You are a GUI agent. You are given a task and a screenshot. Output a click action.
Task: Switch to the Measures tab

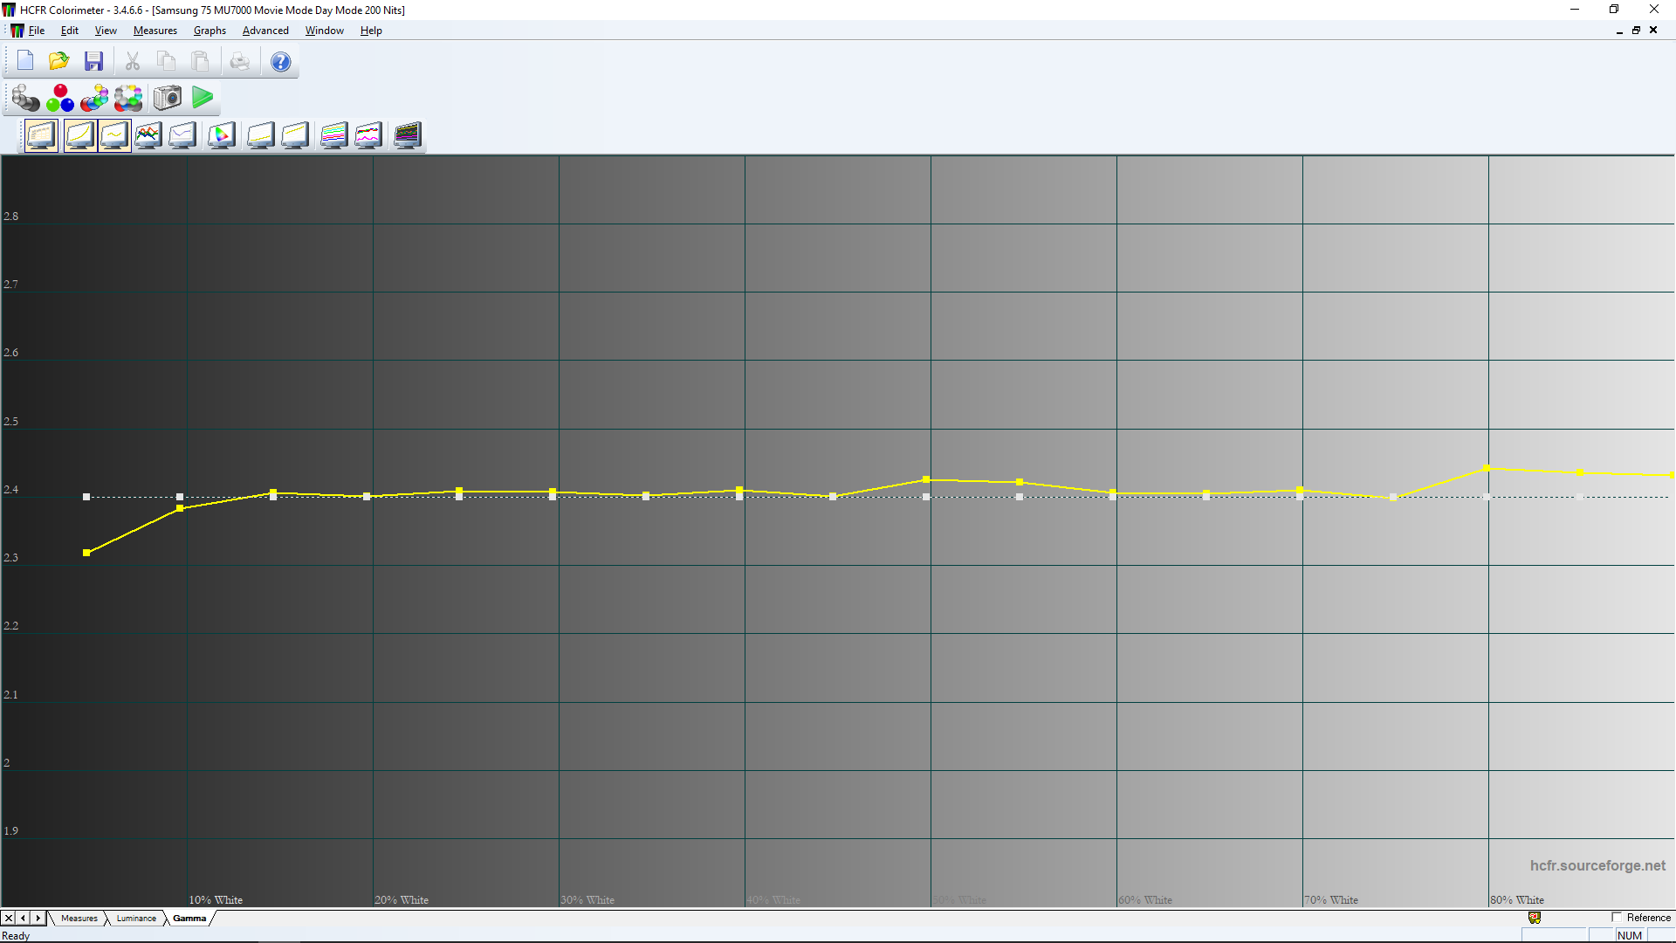coord(79,919)
